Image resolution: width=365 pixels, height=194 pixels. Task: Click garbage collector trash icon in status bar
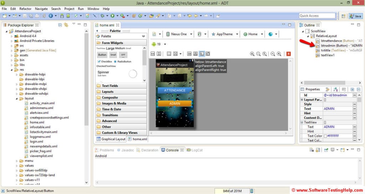252,191
